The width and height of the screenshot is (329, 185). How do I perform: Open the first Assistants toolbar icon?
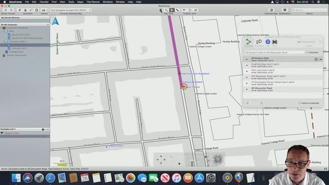point(20,10)
